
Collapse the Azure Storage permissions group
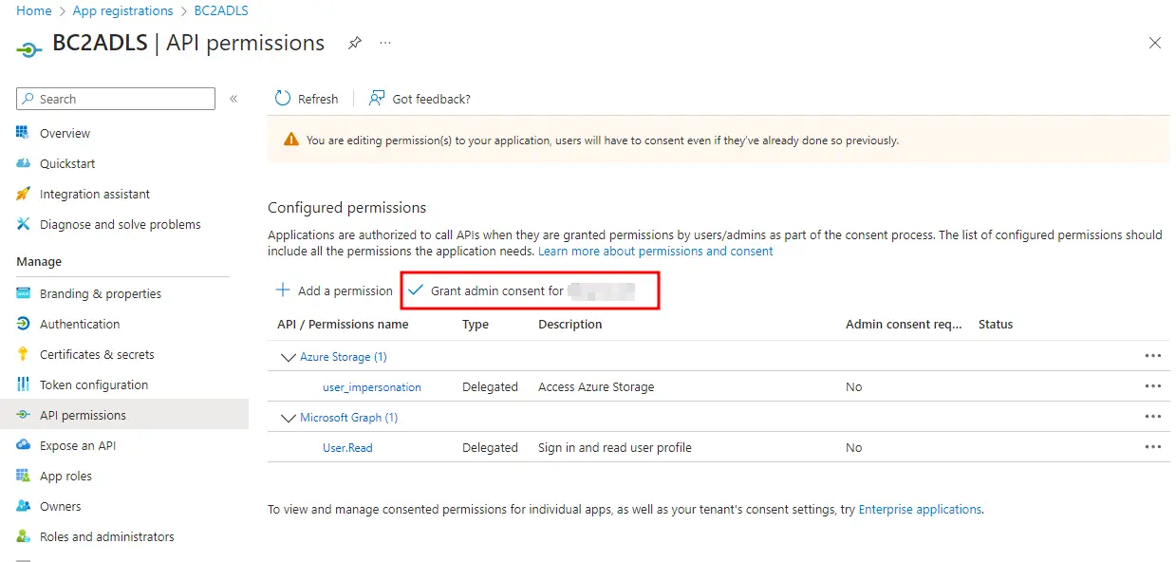point(288,357)
